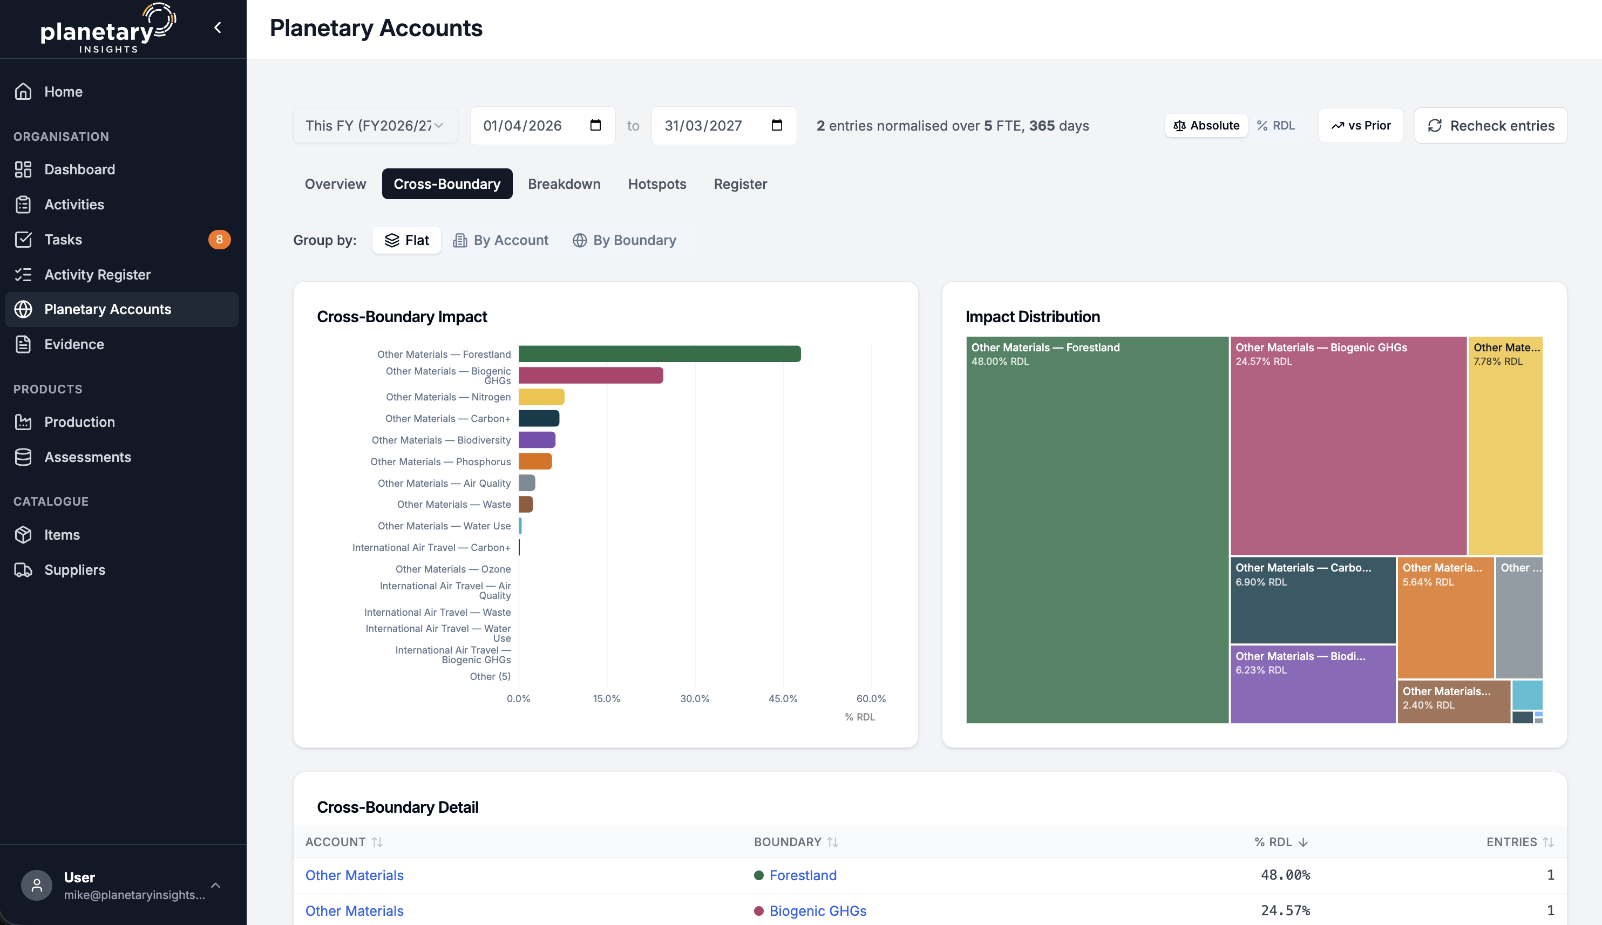Screen dimensions: 1602x925
Task: Click the Planetary Insights logo
Action: tap(108, 29)
